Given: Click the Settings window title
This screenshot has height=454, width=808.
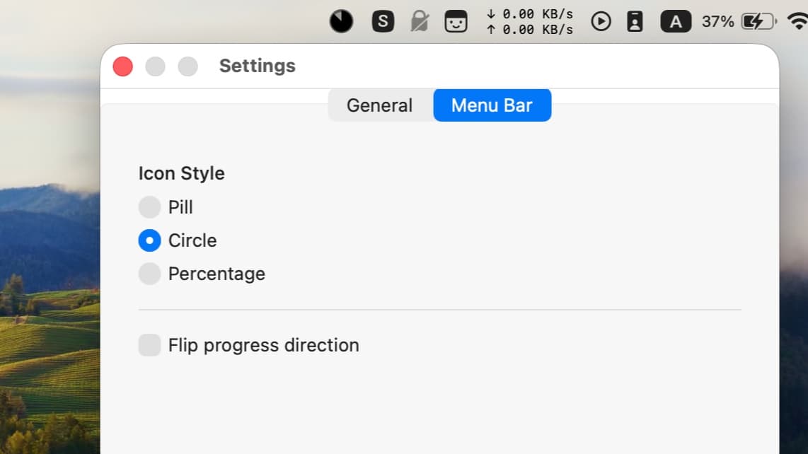Looking at the screenshot, I should (257, 65).
